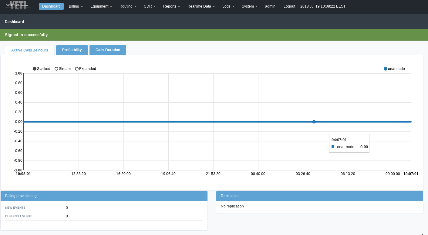
Task: Click the YETI VOIP for humans logo
Action: coord(17,5)
